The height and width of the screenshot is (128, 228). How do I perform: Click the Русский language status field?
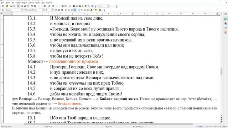109,127
